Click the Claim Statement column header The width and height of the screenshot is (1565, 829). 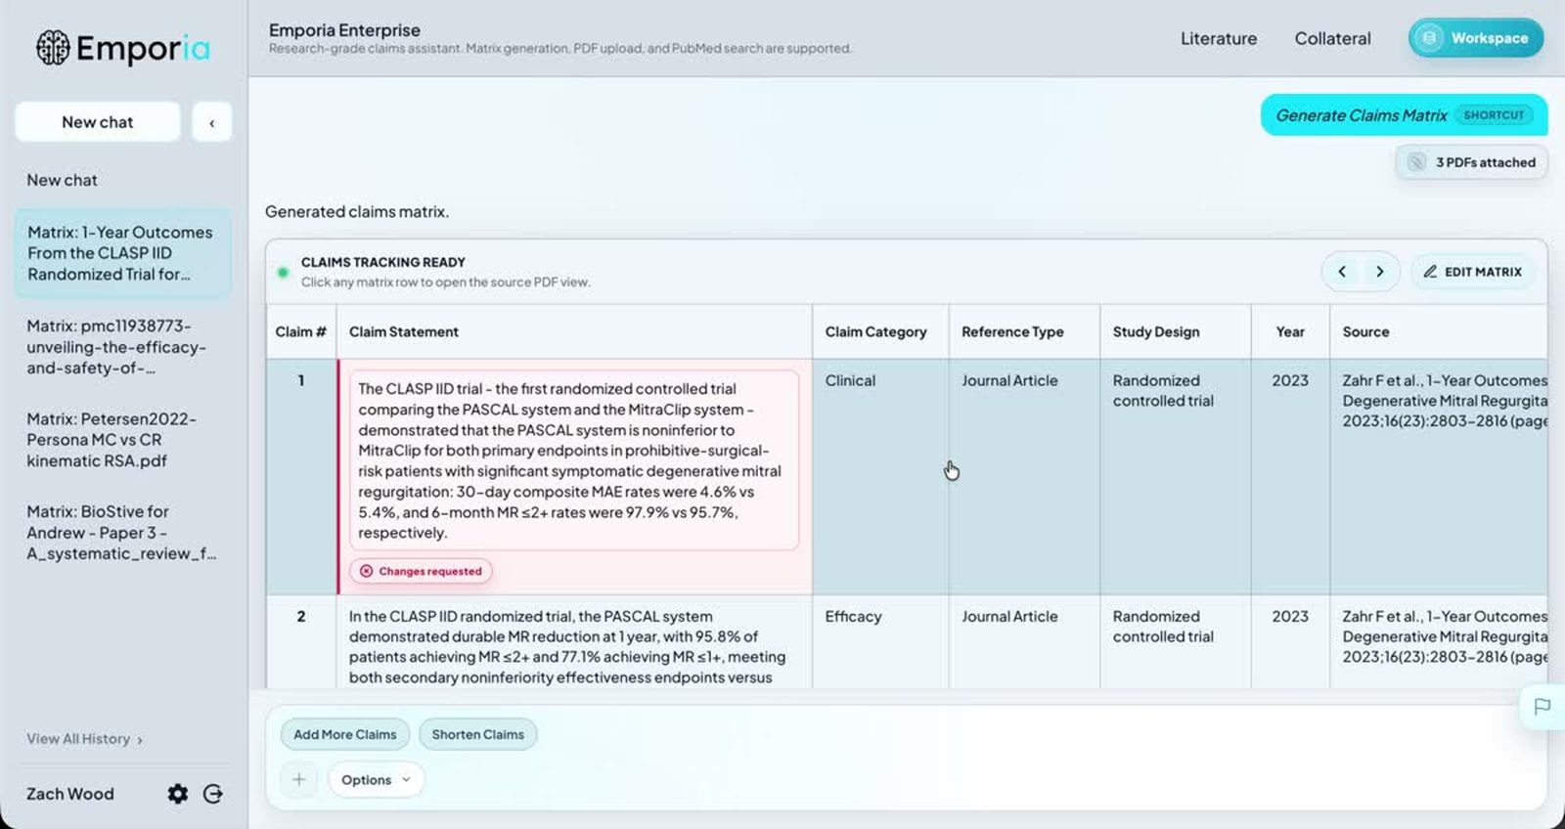point(574,331)
